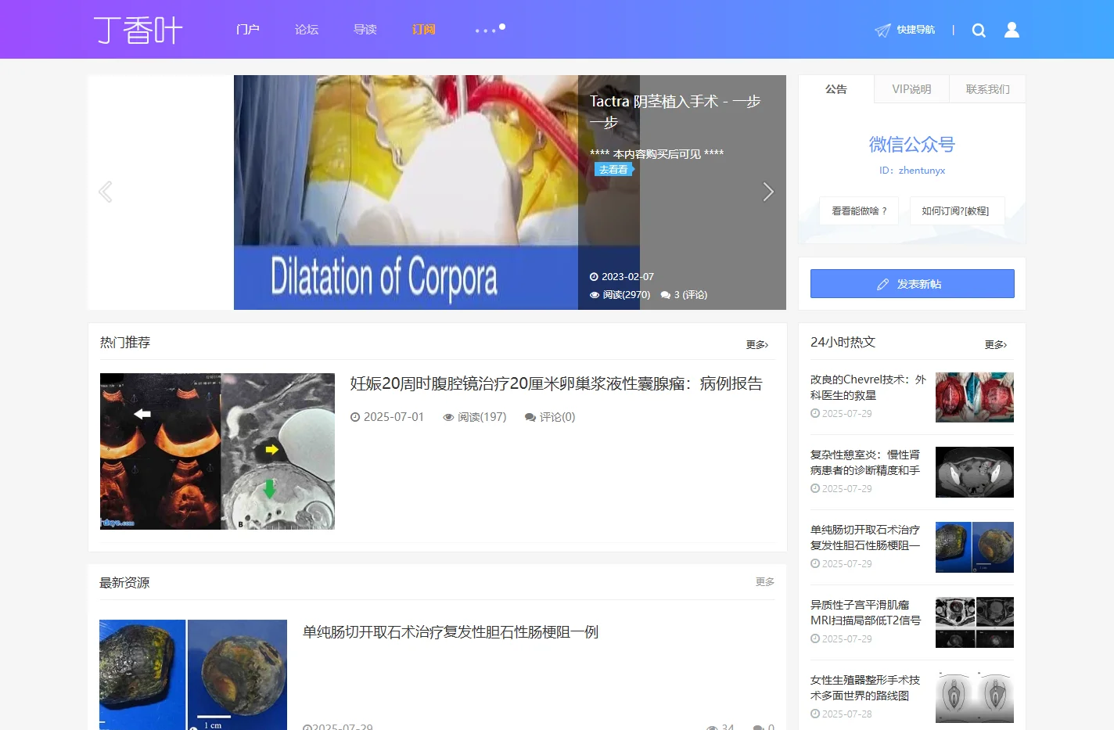Open hot article 改良的Chevrel技术
1114x730 pixels.
[868, 387]
